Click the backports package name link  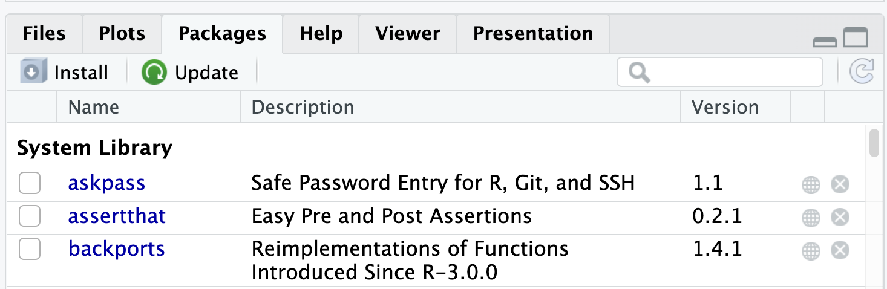116,249
